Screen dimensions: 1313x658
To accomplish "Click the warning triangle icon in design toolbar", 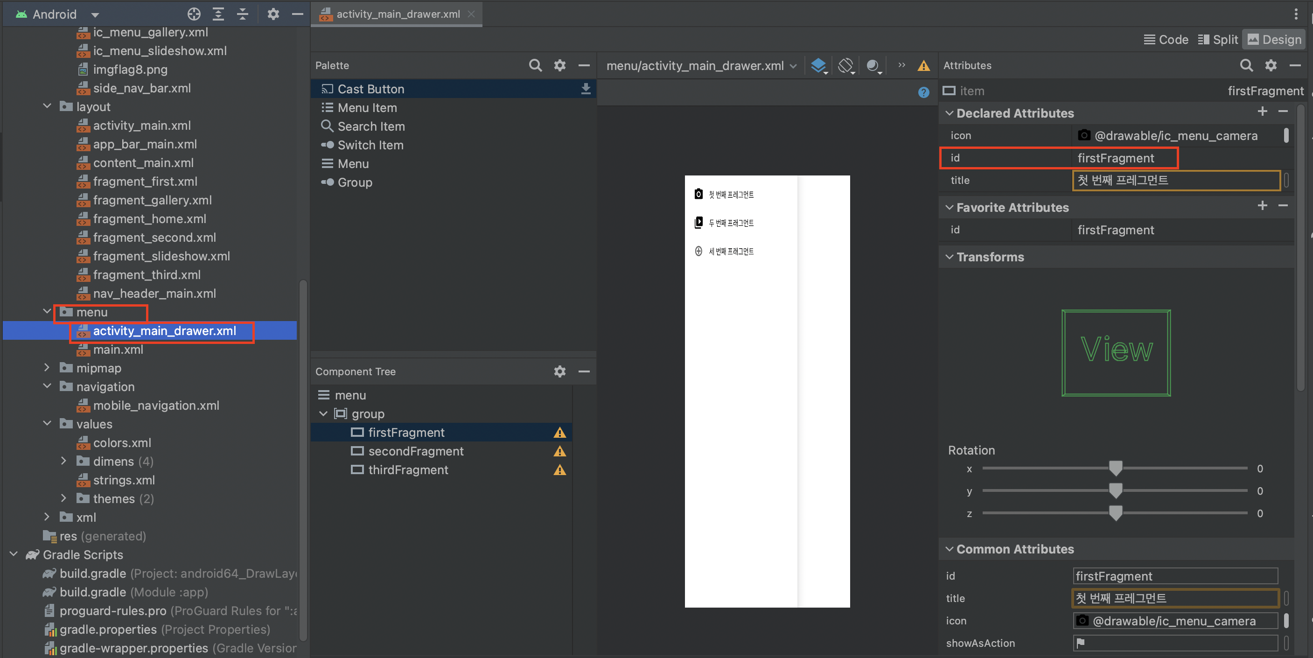I will (x=923, y=66).
